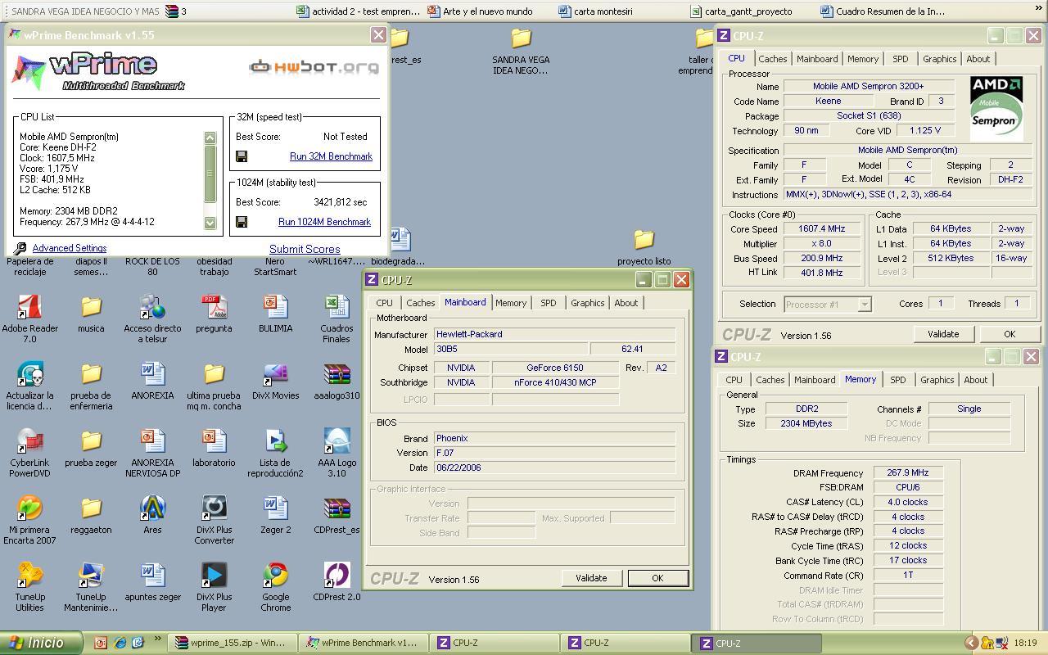The width and height of the screenshot is (1048, 655).
Task: Switch to Caches tab in top CPU-Z window
Action: (x=772, y=59)
